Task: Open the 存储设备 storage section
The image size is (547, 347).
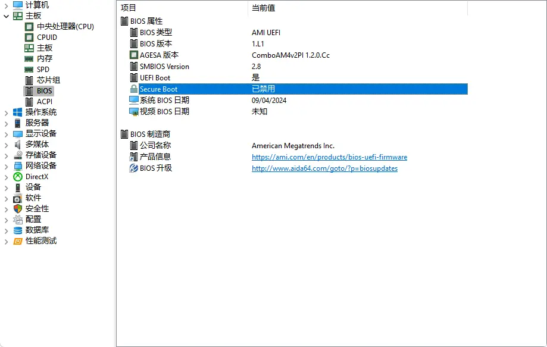Action: point(42,155)
